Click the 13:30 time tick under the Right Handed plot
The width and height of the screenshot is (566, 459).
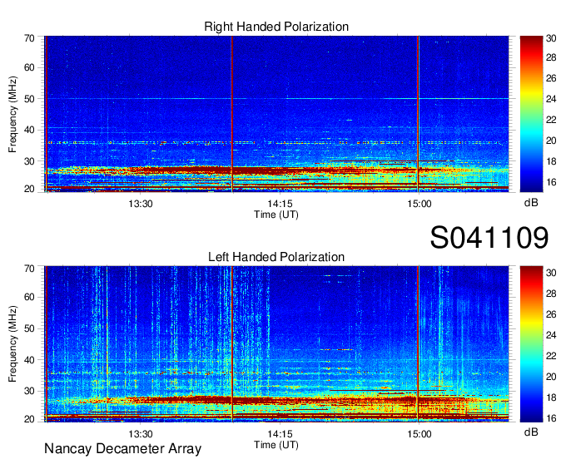[141, 204]
